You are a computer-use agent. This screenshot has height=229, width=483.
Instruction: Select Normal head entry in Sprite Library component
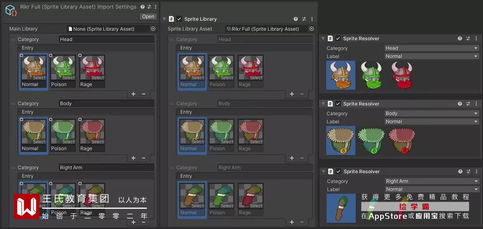click(192, 72)
